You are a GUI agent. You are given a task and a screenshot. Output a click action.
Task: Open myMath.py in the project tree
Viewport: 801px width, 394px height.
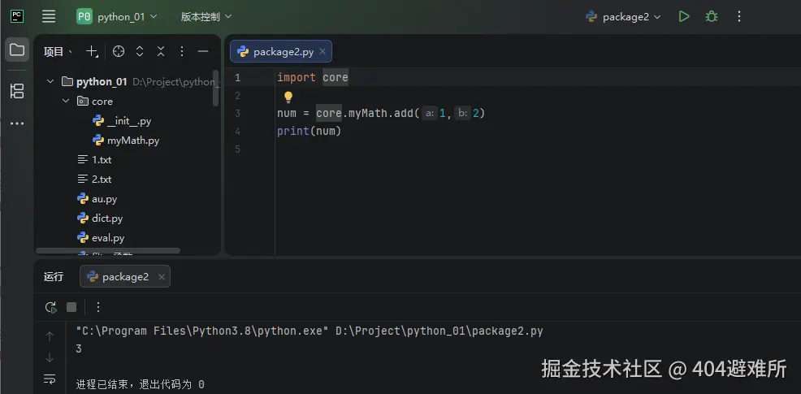point(132,141)
